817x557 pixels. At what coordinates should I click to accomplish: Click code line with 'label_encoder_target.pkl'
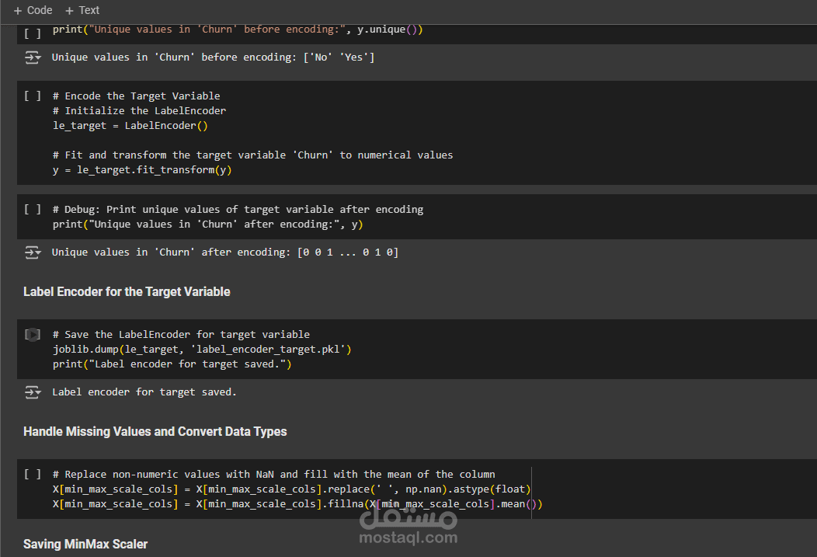202,349
